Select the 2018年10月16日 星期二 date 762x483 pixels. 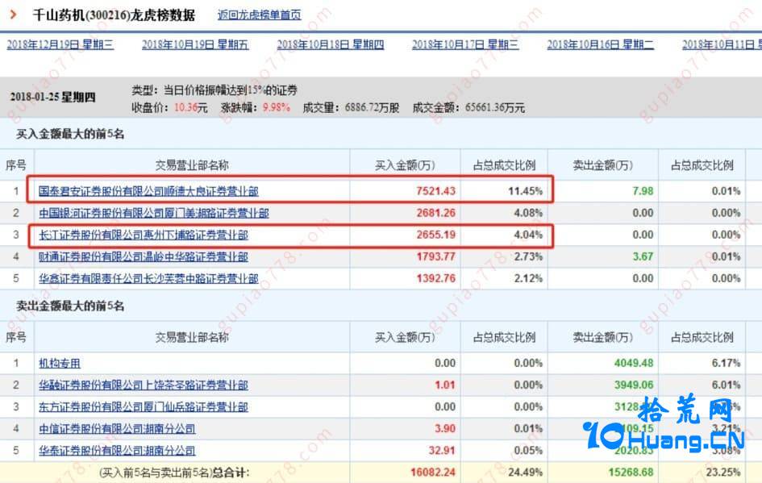(x=601, y=44)
